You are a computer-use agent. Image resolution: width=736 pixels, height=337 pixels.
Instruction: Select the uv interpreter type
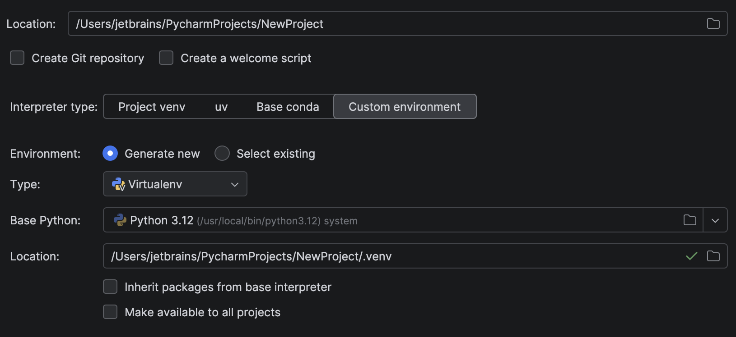pos(221,106)
